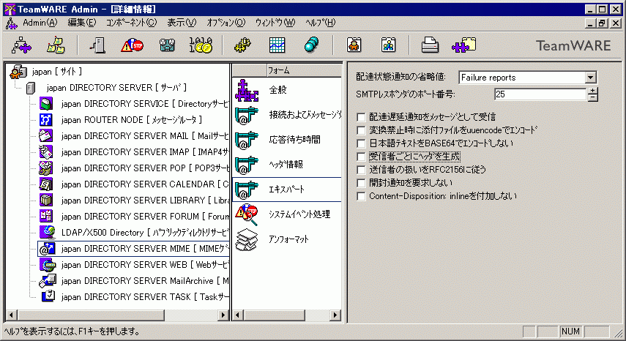Click the puzzle pieces with note toolbar icon
Screen dimensions: 626x341
464,45
